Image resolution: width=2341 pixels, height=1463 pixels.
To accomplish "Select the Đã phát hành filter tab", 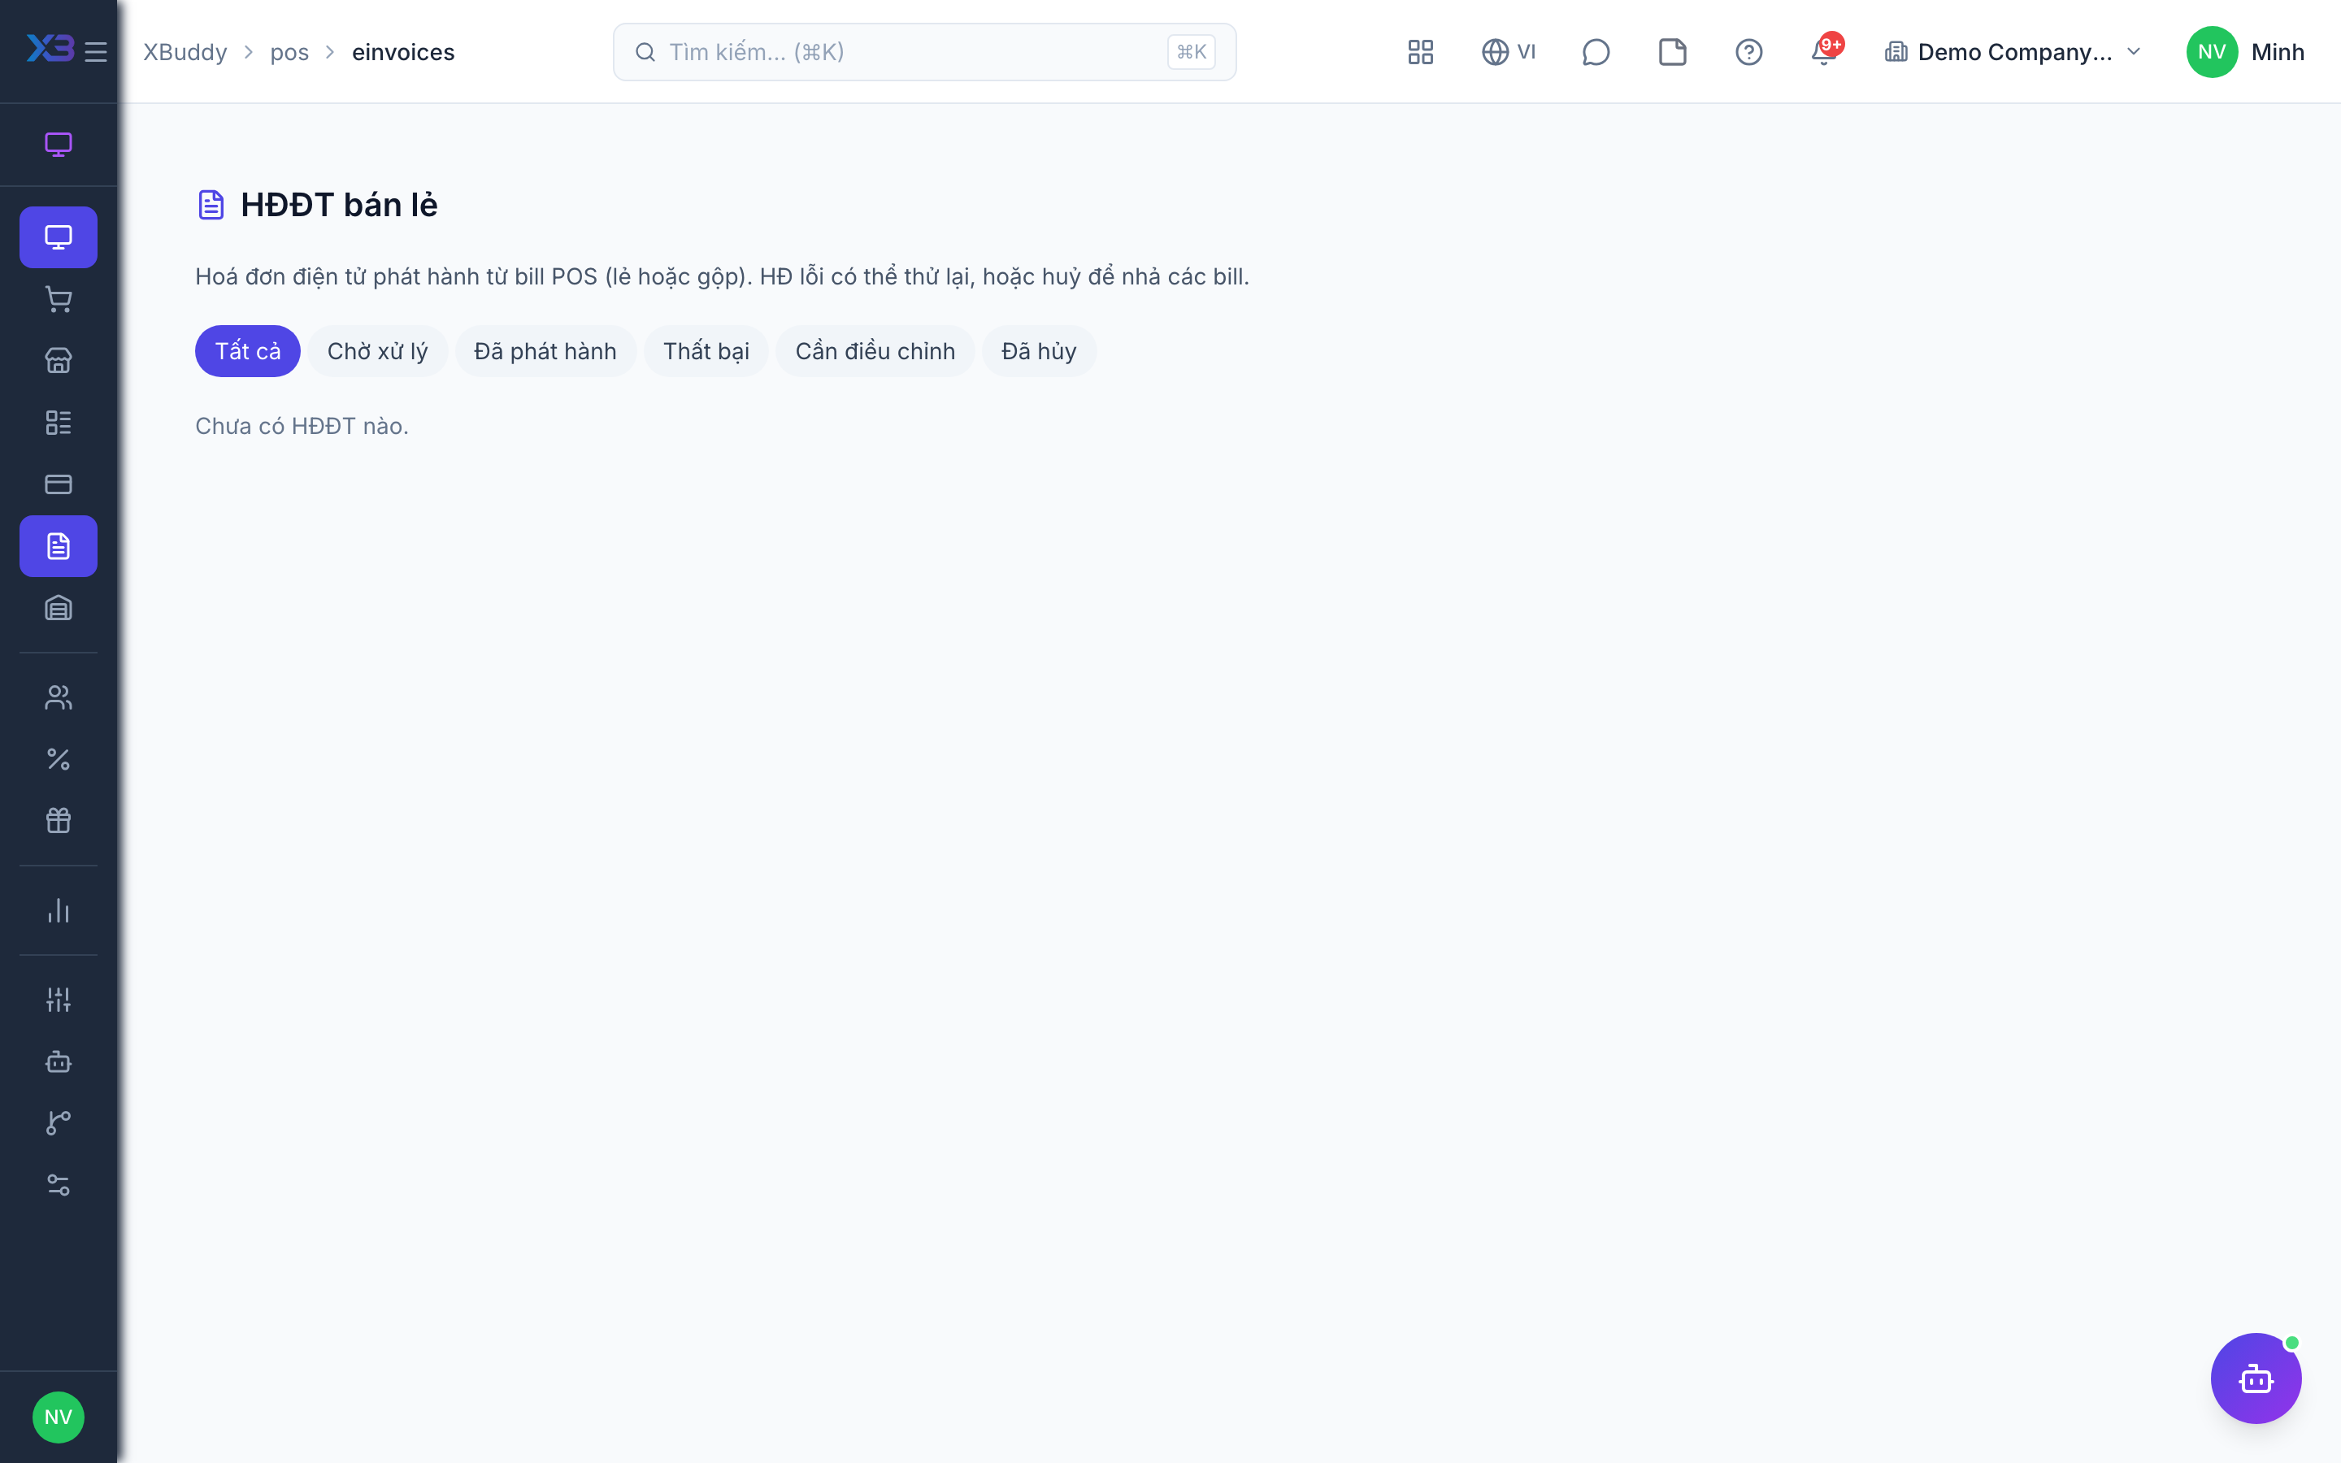I will (x=545, y=351).
